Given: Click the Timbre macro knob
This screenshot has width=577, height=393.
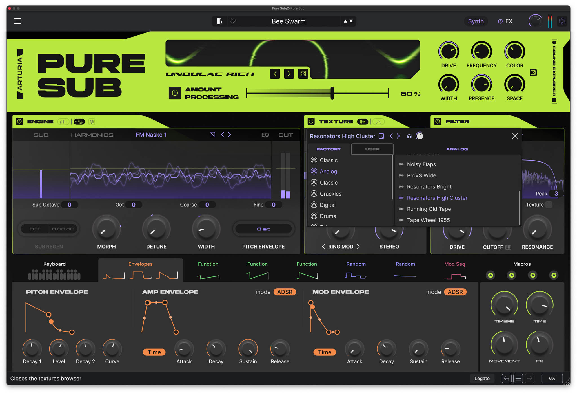Looking at the screenshot, I should (504, 305).
